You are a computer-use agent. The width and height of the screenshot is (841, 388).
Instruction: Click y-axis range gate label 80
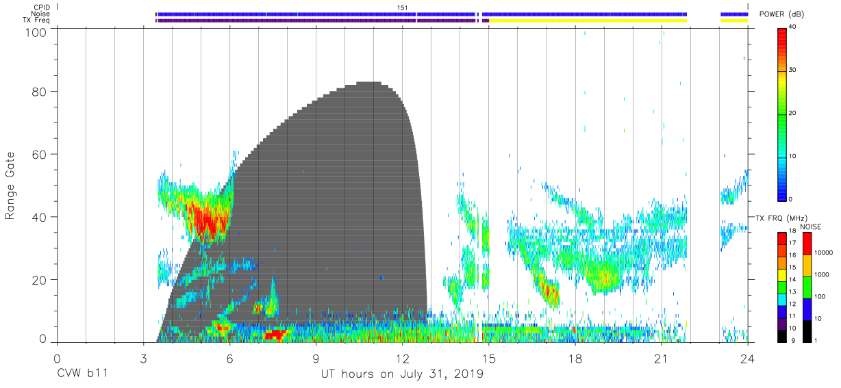39,91
